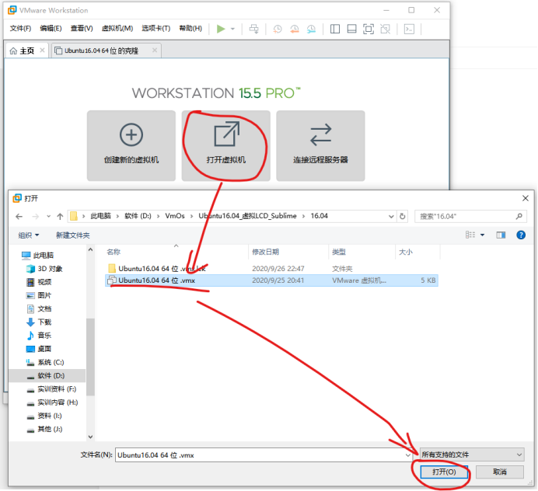Click the search 16.04 input field
Image resolution: width=538 pixels, height=491 pixels.
[x=470, y=216]
